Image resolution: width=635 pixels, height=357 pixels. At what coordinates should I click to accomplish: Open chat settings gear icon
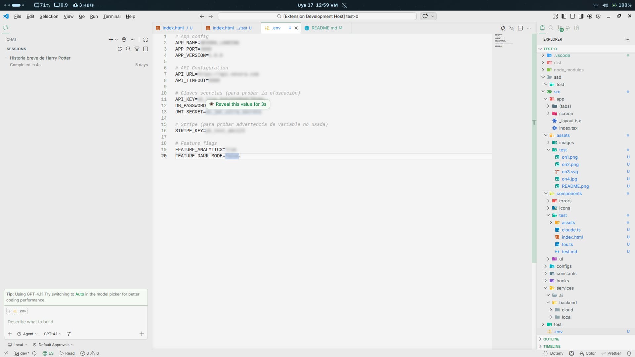124,40
